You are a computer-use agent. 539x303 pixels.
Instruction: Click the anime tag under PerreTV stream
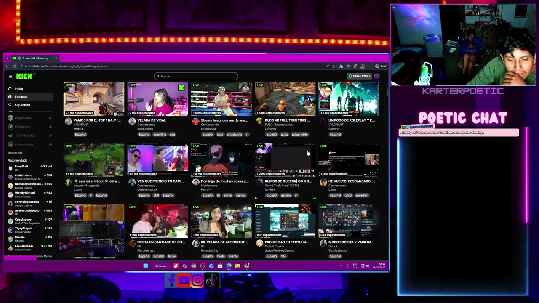[x=228, y=195]
